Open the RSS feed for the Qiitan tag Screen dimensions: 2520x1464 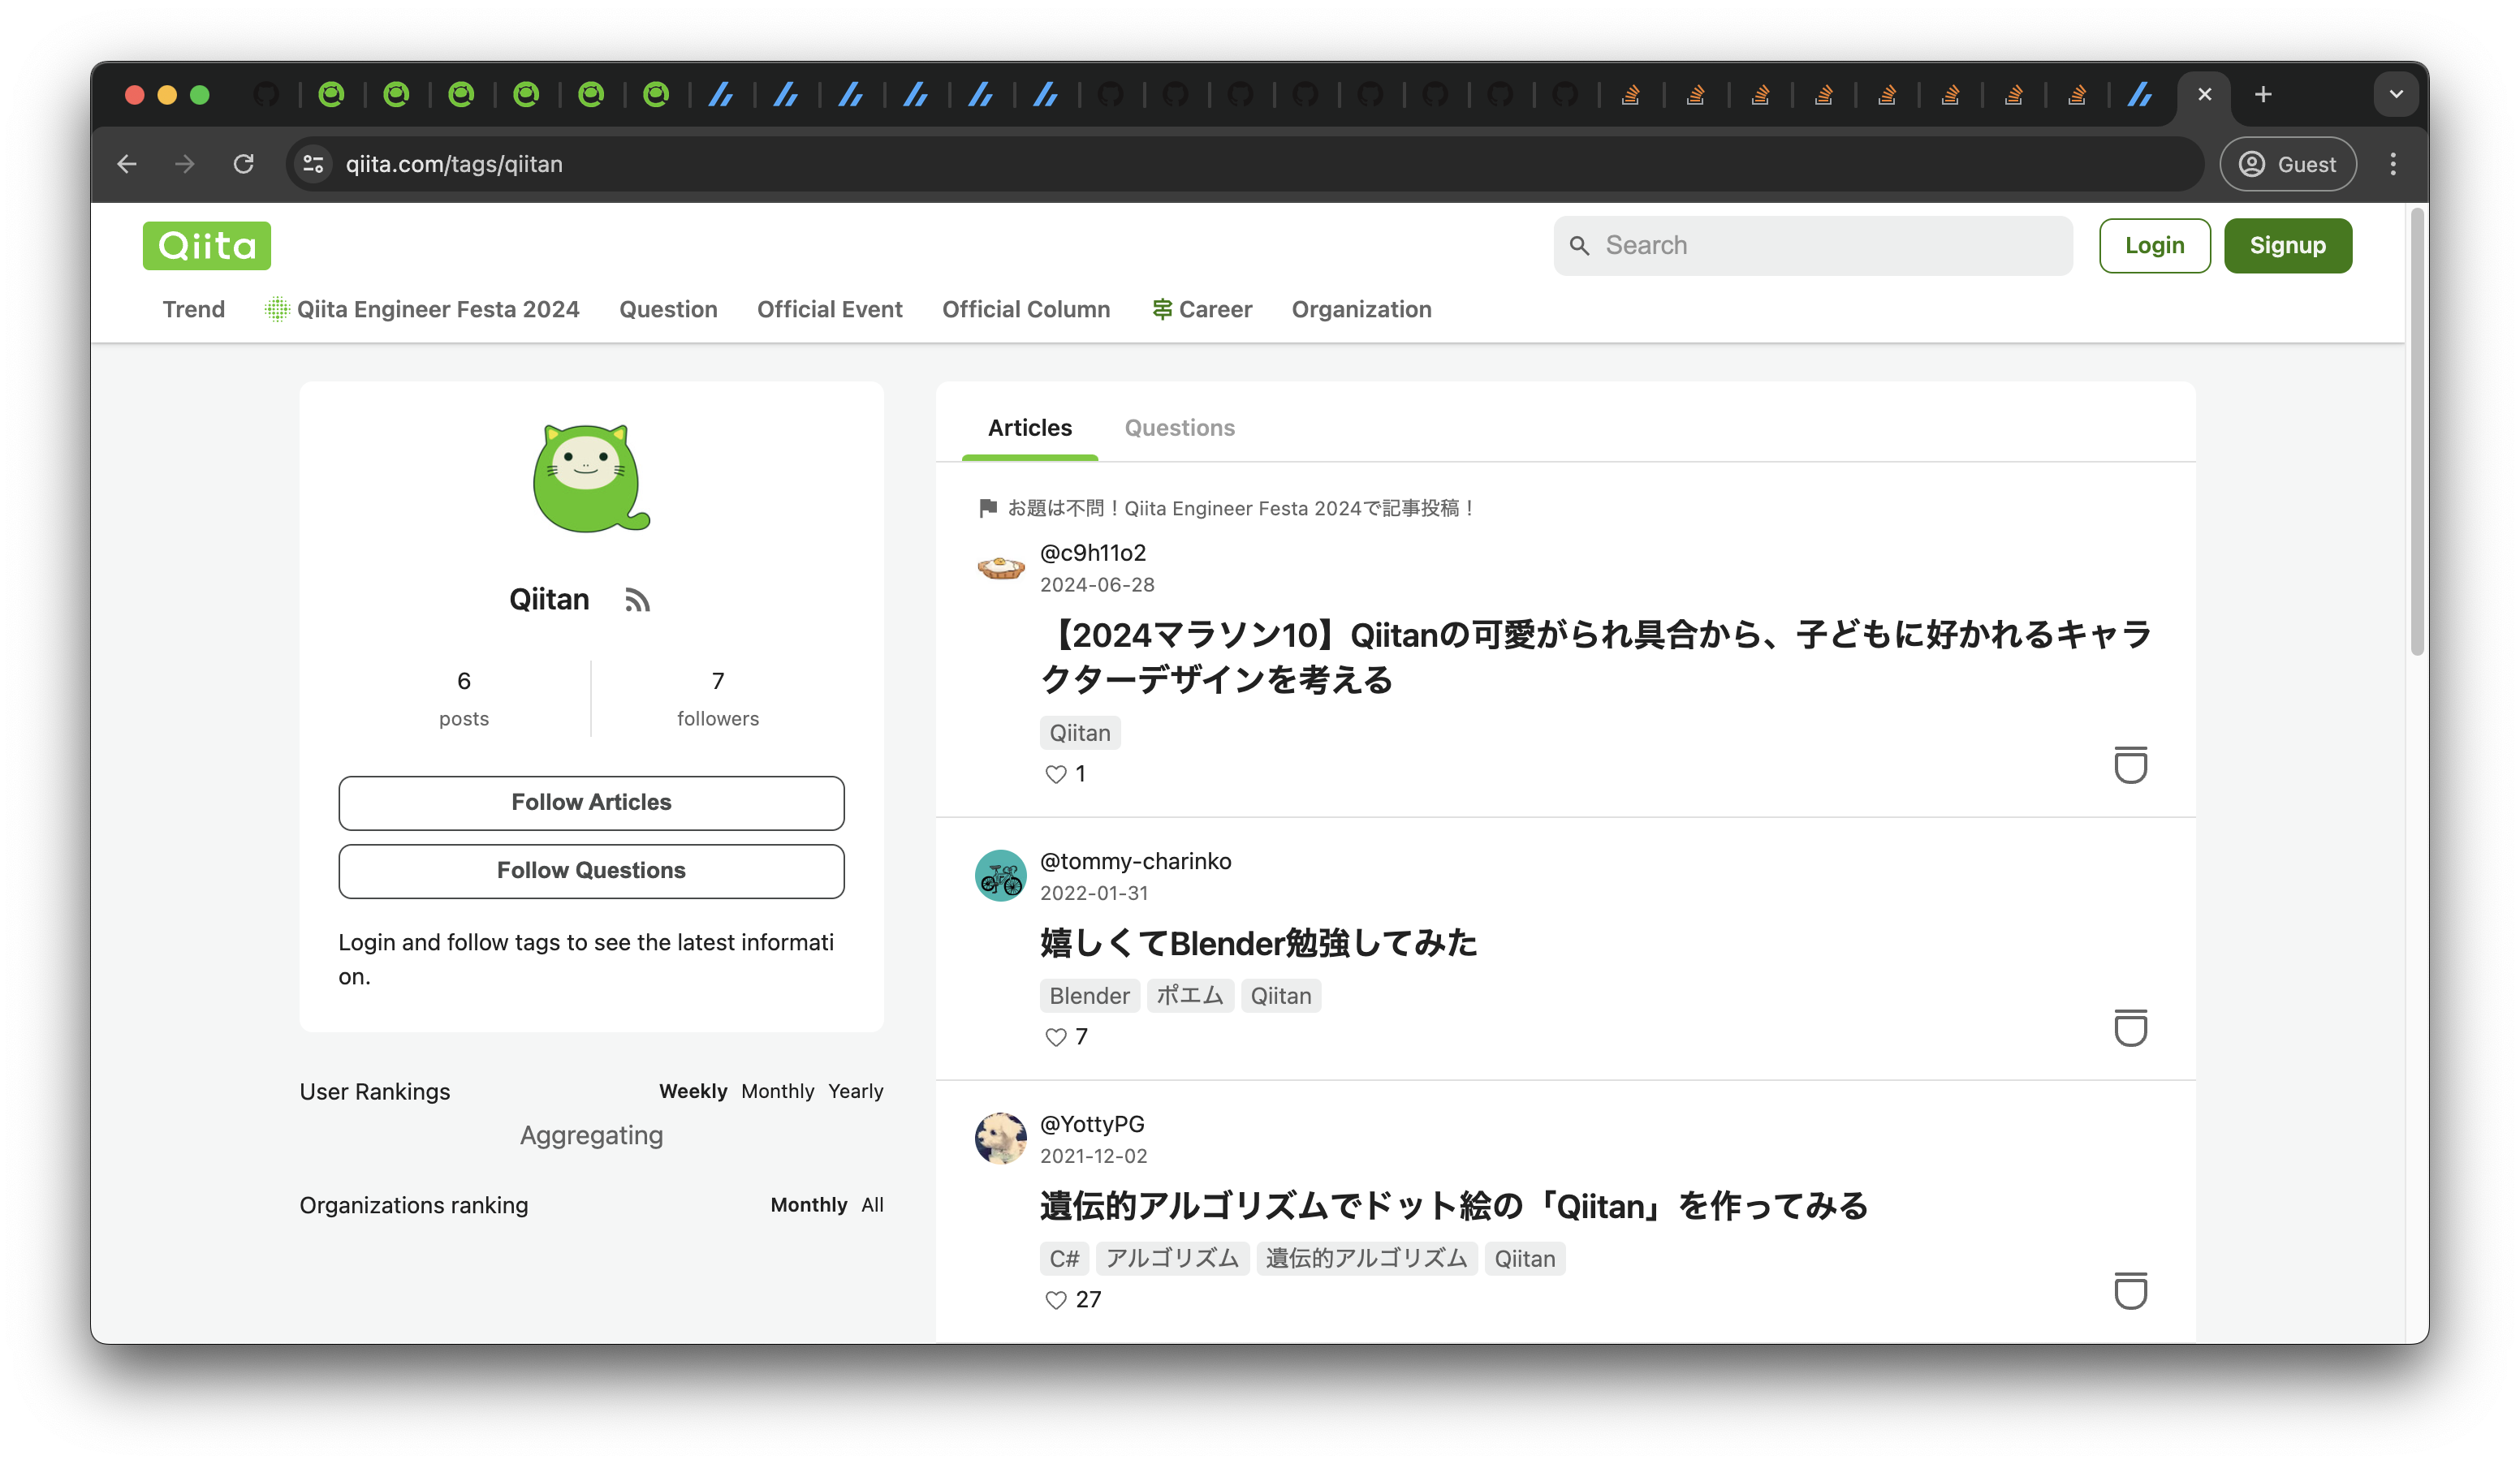pyautogui.click(x=638, y=600)
